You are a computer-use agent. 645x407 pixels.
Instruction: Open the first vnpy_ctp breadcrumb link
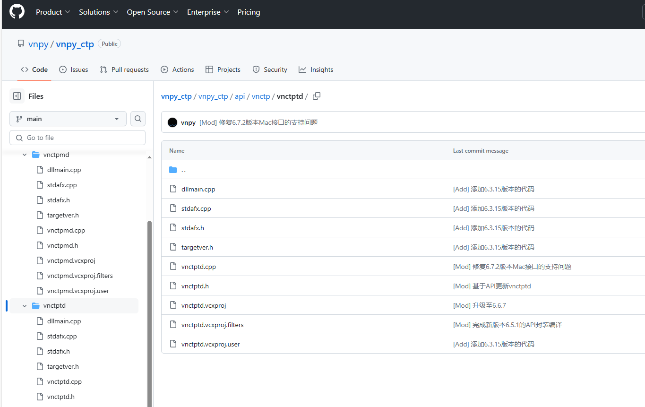[x=176, y=96]
